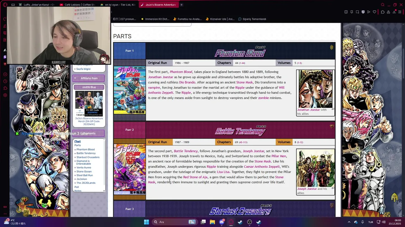405x227 pixels.
Task: Open Red Stone of Aja link
Action: click(195, 177)
